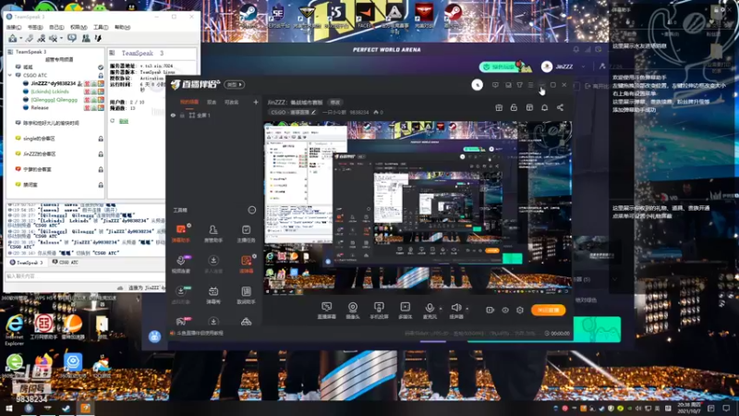This screenshot has height=416, width=739.
Task: Open the contacts icon in TeamSpeak toolbar
Action: [86, 38]
